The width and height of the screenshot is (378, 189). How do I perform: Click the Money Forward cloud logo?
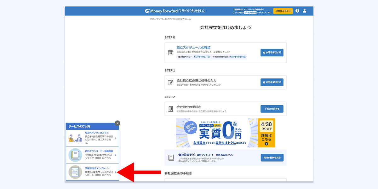click(x=175, y=11)
